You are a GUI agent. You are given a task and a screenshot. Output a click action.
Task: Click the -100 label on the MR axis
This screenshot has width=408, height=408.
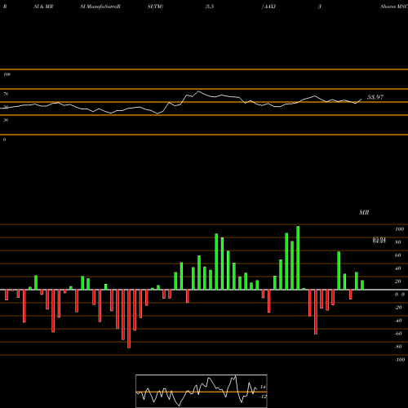coord(400,360)
